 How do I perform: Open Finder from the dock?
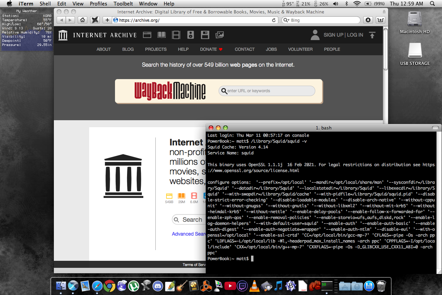click(x=61, y=286)
